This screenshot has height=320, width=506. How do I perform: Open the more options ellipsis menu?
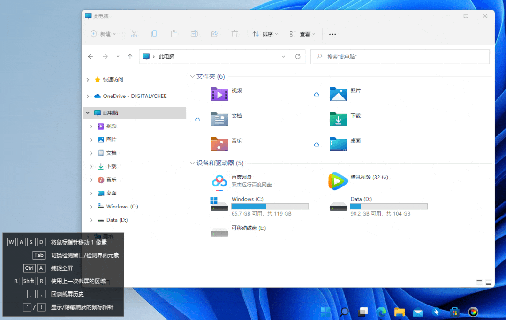tap(332, 34)
